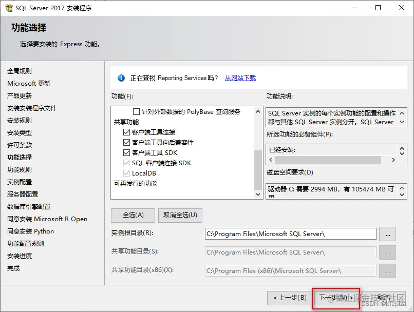Toggle SQL 客户端连接 SDK checkbox

(x=126, y=163)
